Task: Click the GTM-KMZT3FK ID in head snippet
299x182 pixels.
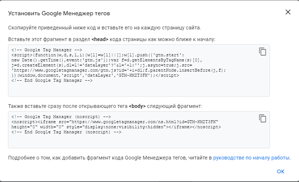Action: coord(133,76)
